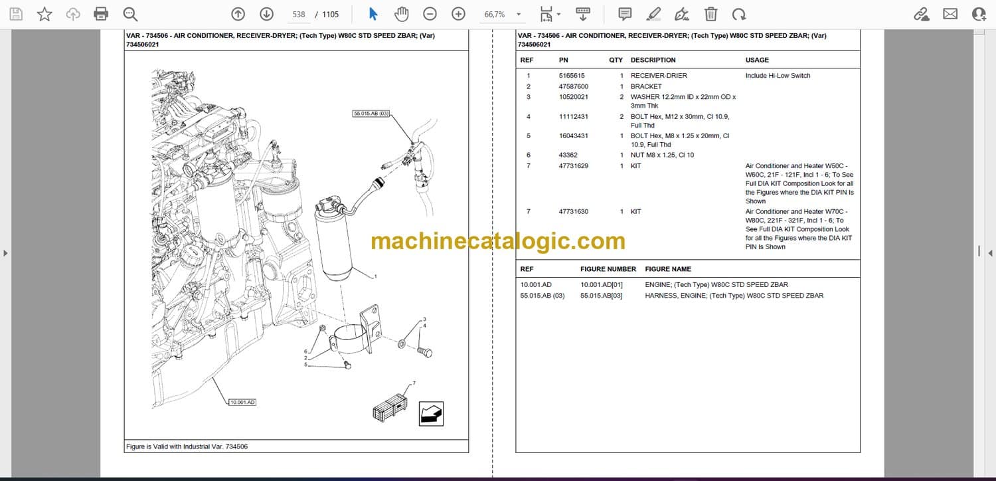Click part number 16043431
Screen dimensions: 996x481
574,136
